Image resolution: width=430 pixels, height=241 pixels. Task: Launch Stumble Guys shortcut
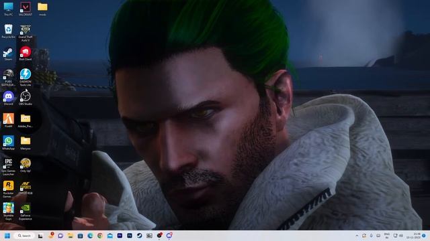8,212
